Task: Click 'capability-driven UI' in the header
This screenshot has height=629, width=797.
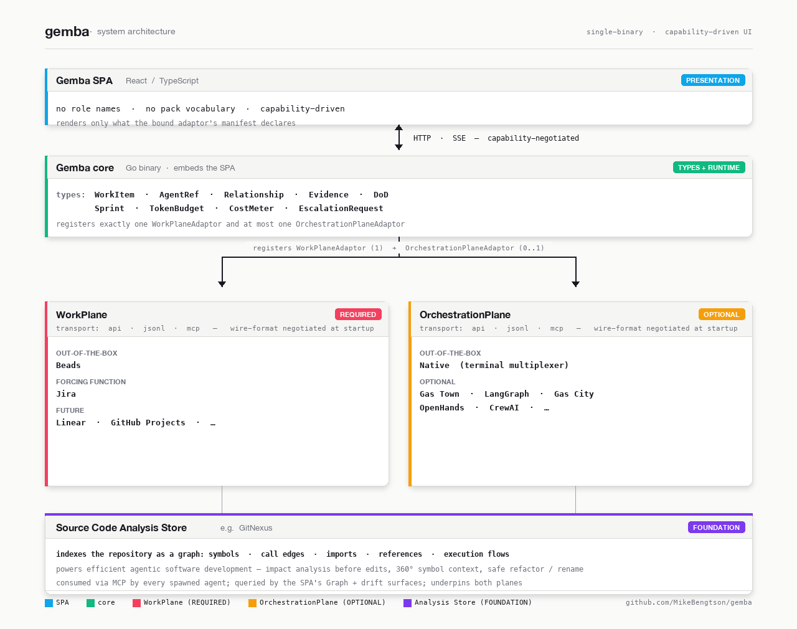Action: click(x=709, y=32)
